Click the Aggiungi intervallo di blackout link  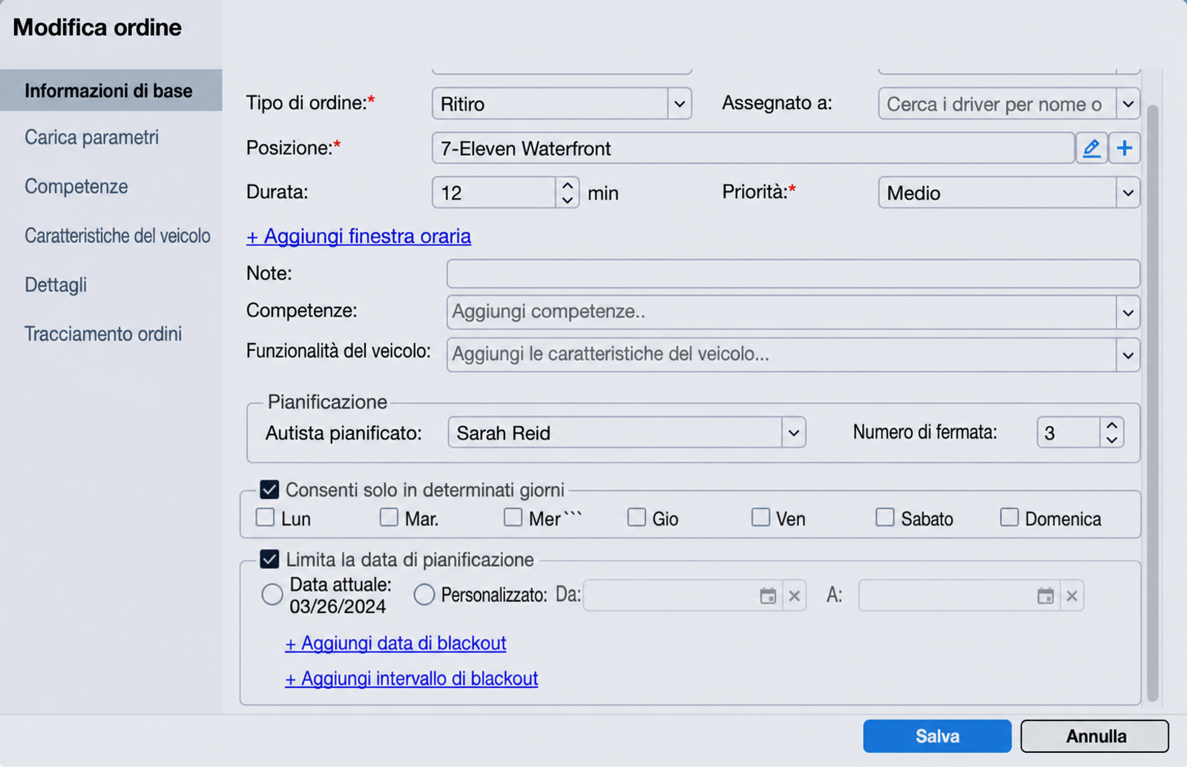tap(412, 679)
